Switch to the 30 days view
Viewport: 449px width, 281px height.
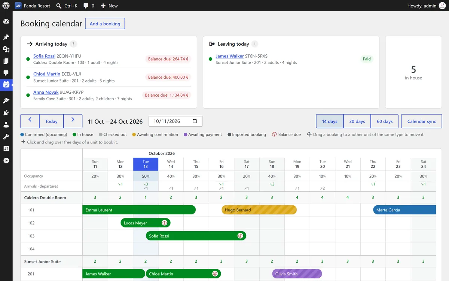coord(357,121)
